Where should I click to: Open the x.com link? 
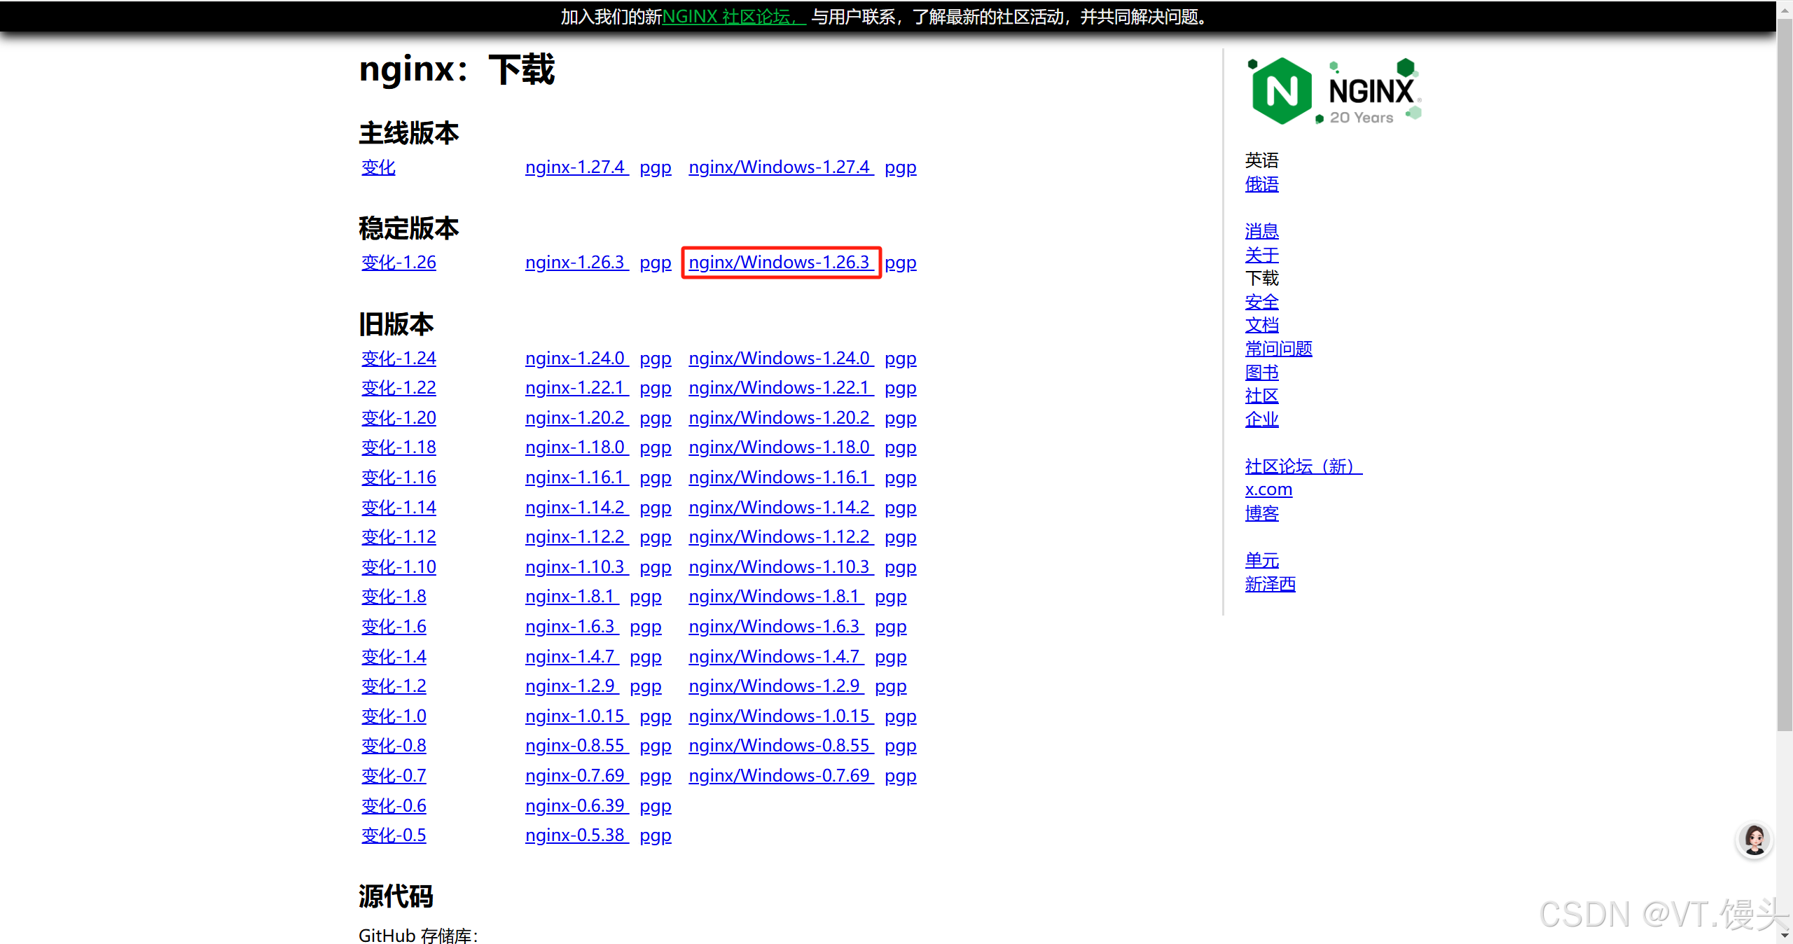[x=1269, y=490]
